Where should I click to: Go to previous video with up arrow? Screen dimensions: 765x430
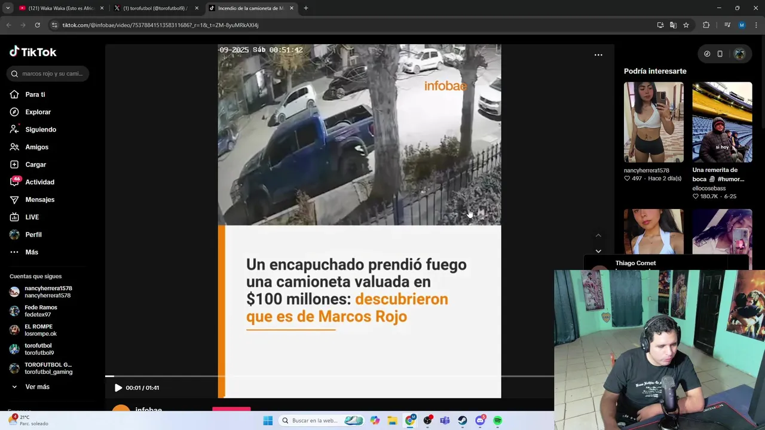coord(598,235)
